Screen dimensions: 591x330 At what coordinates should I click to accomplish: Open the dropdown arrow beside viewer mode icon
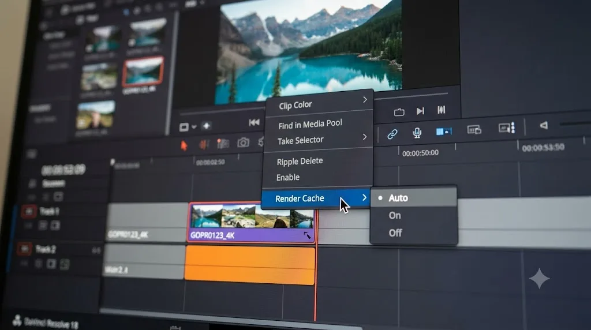[194, 127]
